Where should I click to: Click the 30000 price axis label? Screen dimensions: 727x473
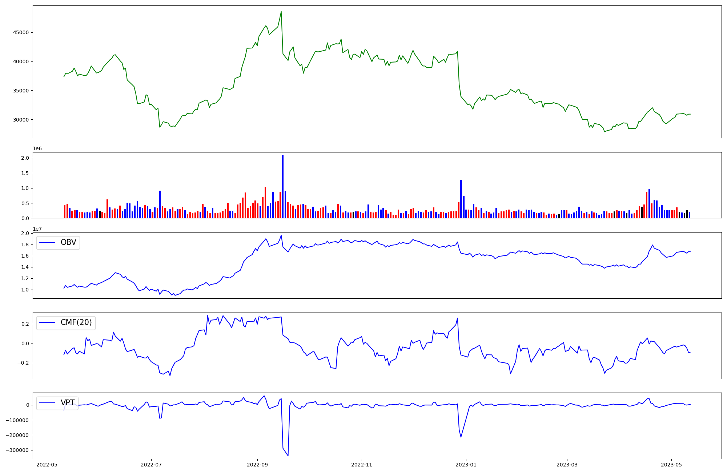coord(21,120)
